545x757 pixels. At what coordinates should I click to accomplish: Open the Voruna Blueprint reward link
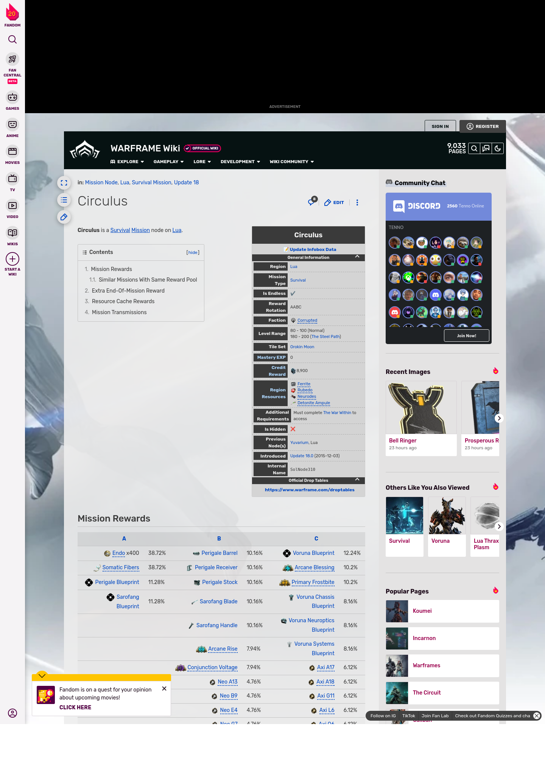(313, 553)
